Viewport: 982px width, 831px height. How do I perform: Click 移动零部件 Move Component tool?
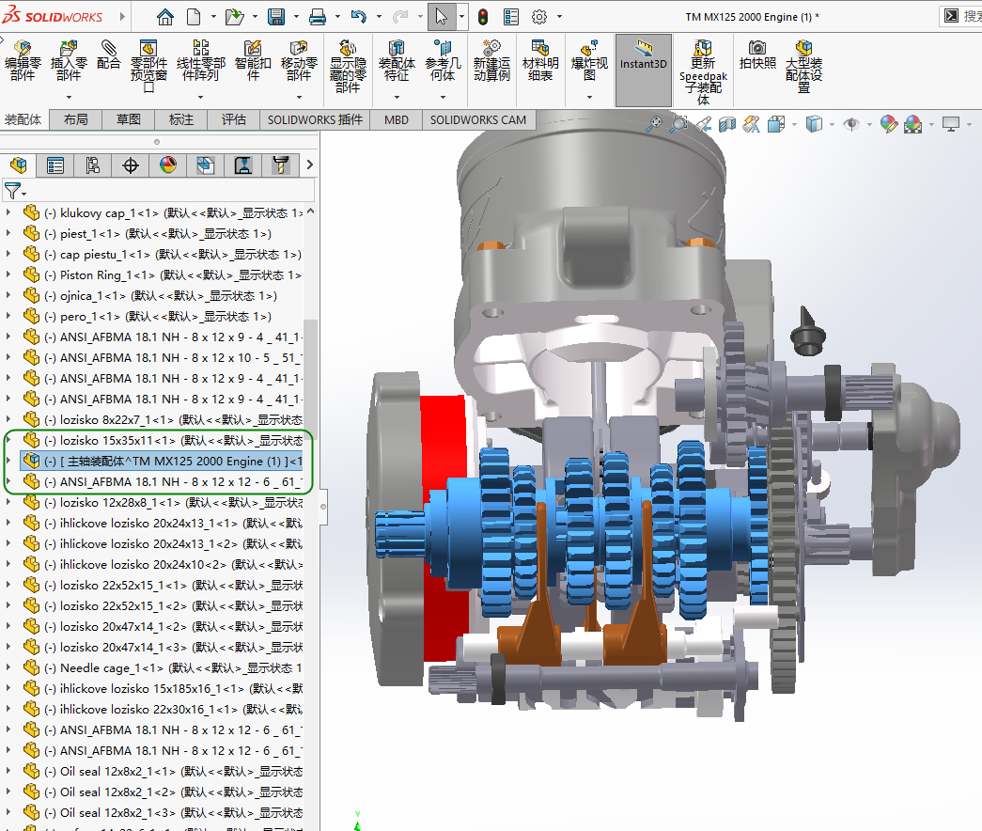(299, 61)
